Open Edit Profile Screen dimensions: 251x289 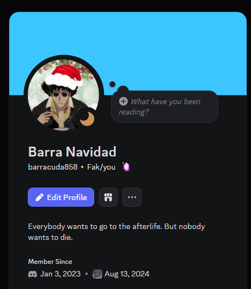tap(61, 197)
